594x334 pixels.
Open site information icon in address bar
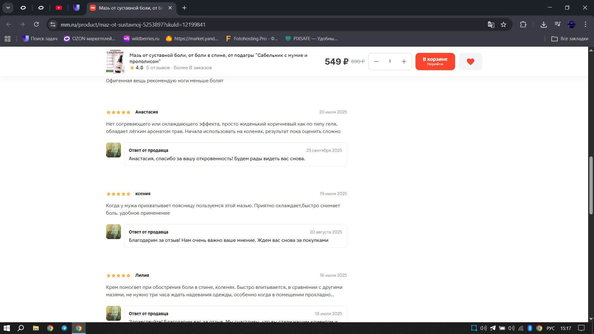[53, 24]
